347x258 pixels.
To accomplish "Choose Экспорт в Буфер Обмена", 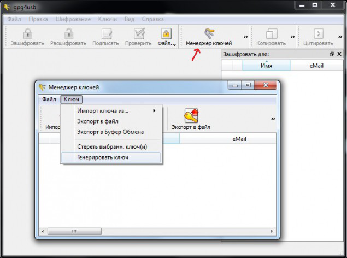I will [111, 132].
